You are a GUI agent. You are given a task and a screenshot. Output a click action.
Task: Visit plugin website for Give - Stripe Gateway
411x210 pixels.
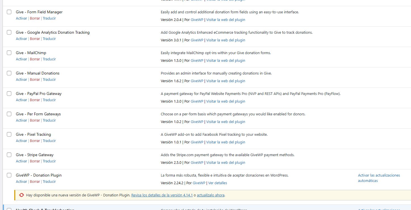point(225,163)
